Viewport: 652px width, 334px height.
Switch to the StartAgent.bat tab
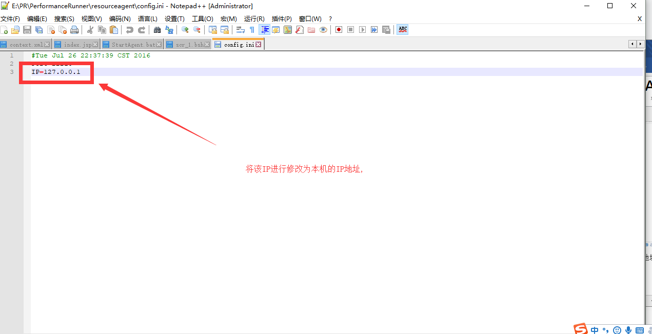133,45
